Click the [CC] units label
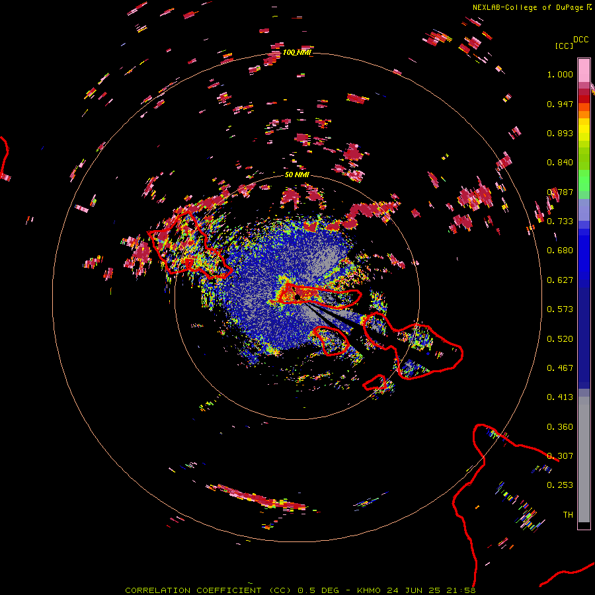The width and height of the screenshot is (595, 595). tap(564, 46)
